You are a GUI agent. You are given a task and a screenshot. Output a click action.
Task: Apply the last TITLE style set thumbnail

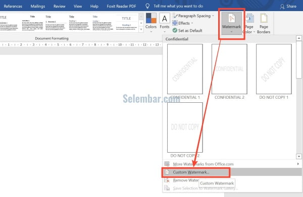(x=126, y=23)
